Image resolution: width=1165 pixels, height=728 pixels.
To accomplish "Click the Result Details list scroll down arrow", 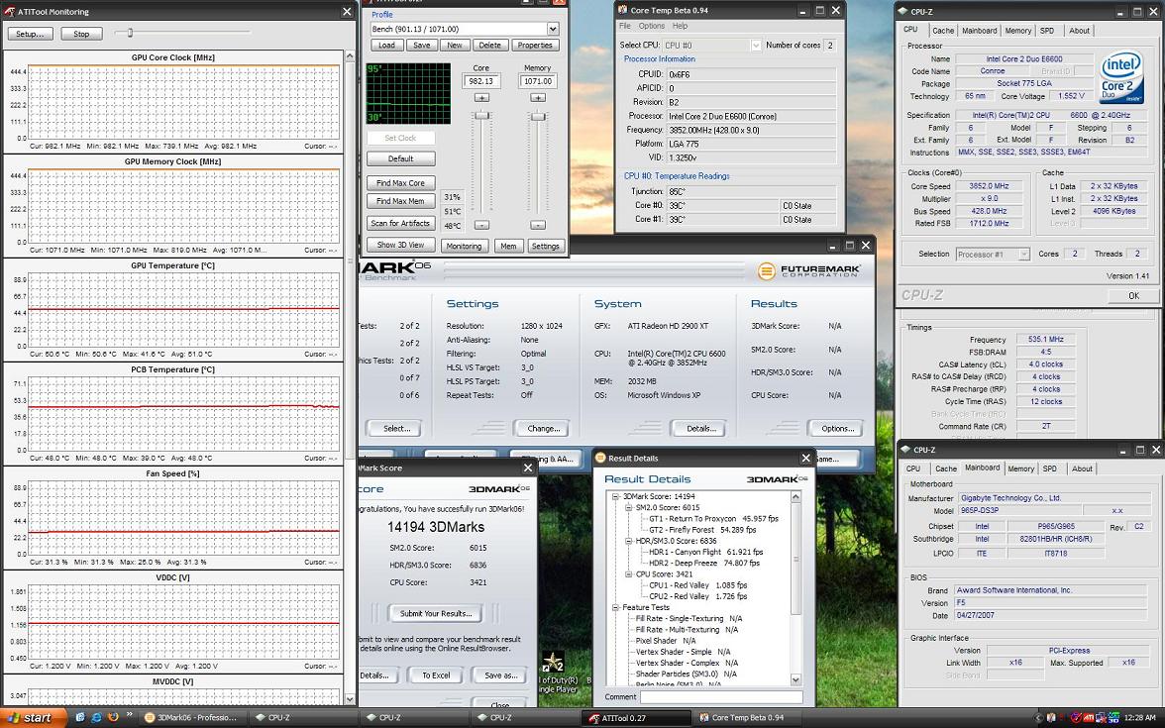I will click(x=795, y=679).
